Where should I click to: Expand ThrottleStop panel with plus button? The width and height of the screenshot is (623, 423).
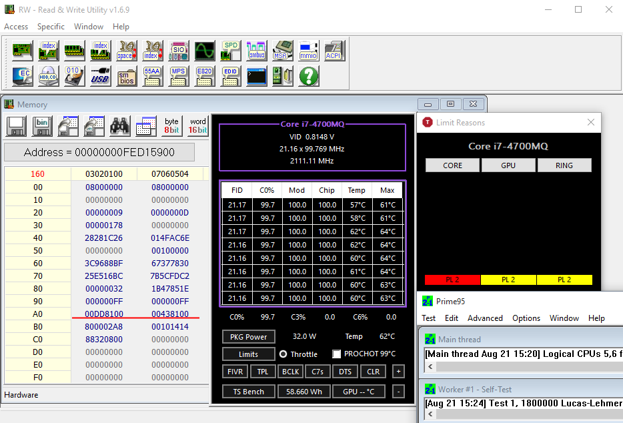[x=398, y=372]
